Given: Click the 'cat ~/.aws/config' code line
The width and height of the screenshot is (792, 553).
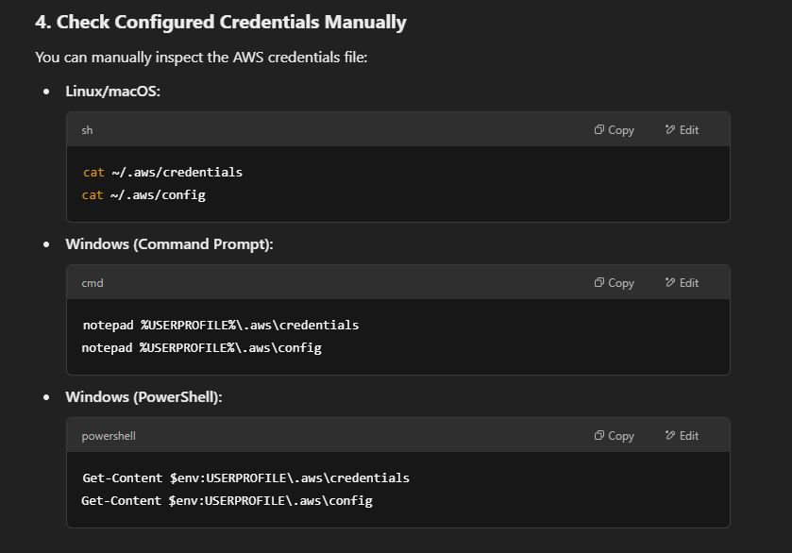Looking at the screenshot, I should (143, 195).
